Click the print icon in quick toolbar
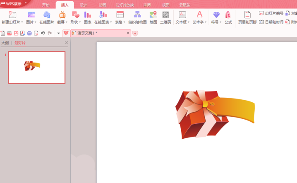 pyautogui.click(x=29, y=33)
